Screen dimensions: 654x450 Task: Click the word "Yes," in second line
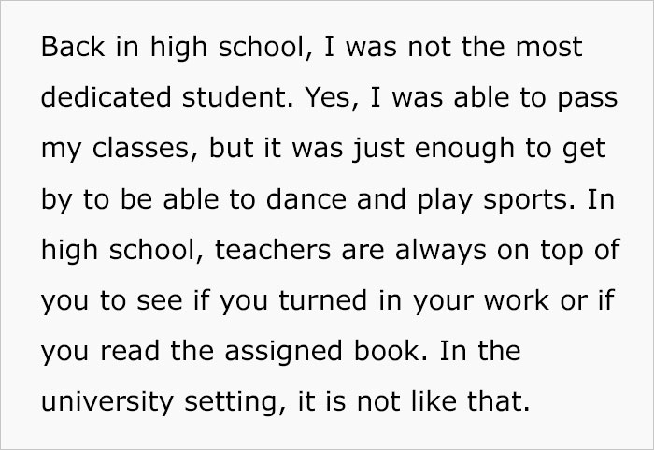click(x=332, y=98)
